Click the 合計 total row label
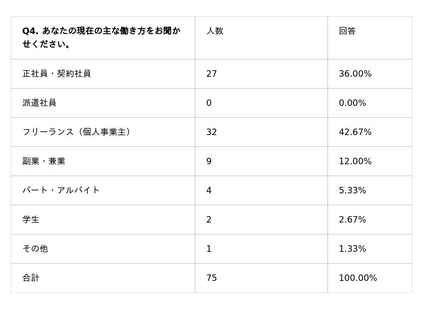433x309 pixels. click(x=31, y=278)
